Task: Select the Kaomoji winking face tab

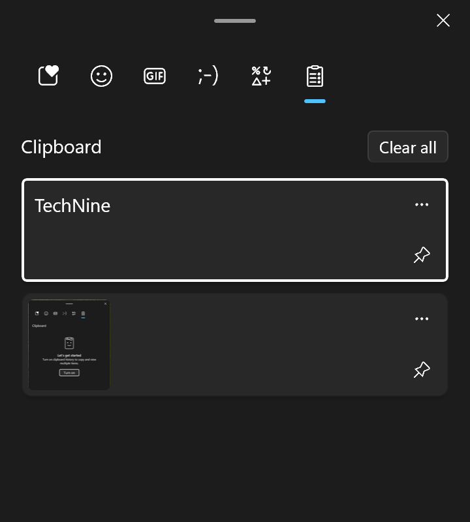Action: [208, 76]
